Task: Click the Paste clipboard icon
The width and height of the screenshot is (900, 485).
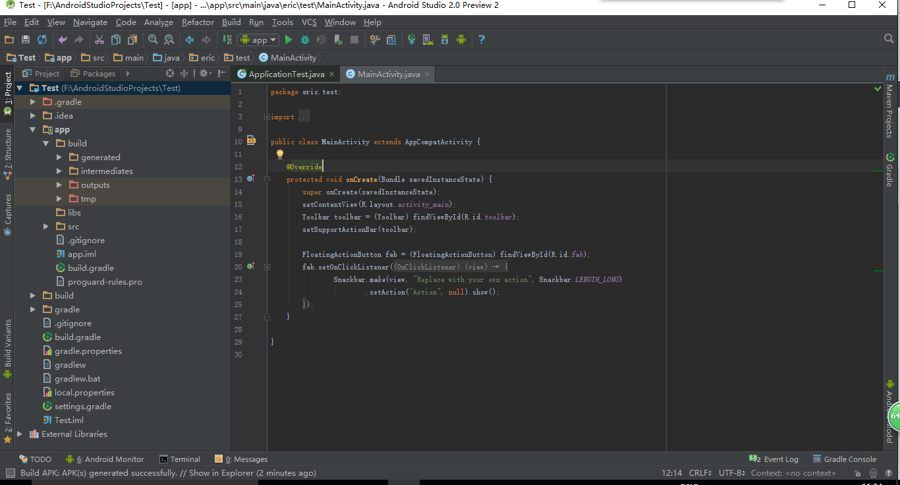Action: (x=132, y=40)
